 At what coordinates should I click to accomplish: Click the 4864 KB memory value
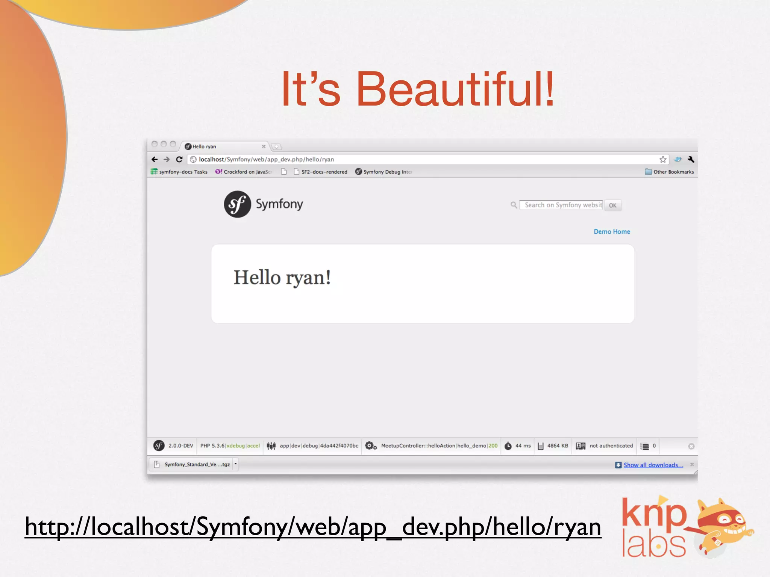coord(558,446)
